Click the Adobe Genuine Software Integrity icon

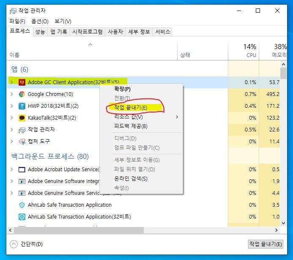[x=22, y=181]
